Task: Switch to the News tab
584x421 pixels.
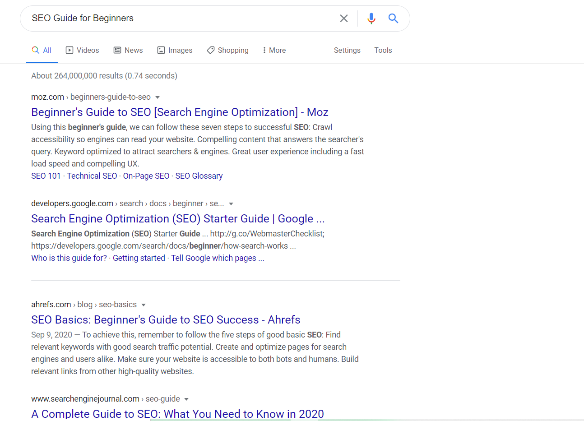Action: 128,50
